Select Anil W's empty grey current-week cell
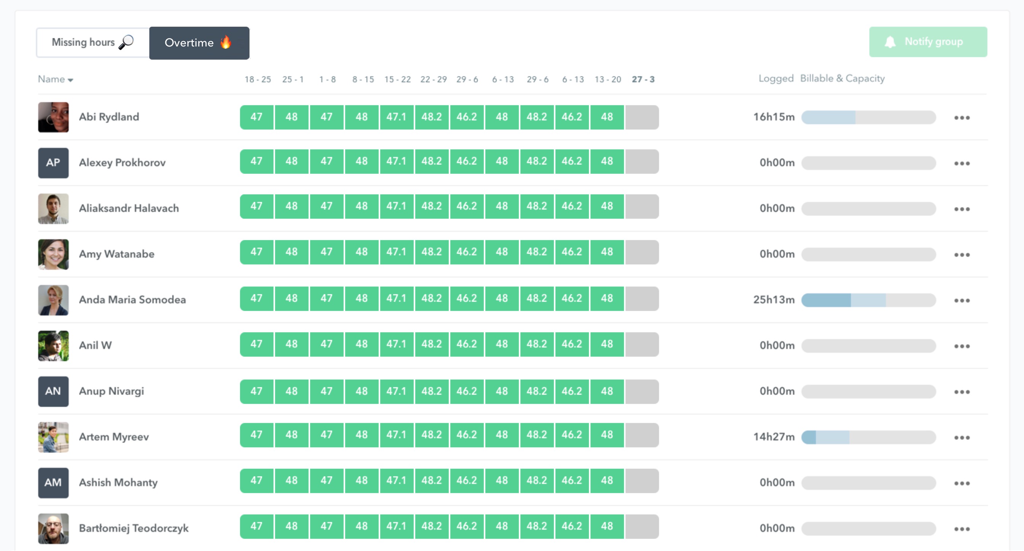 tap(642, 344)
